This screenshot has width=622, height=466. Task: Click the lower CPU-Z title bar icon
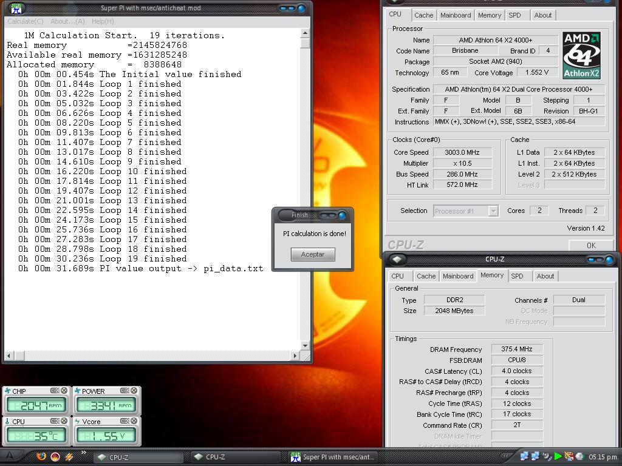point(397,260)
